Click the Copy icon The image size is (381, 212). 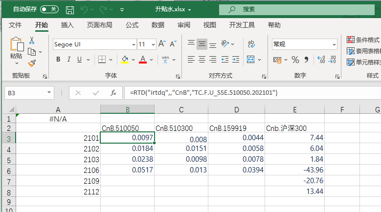click(x=32, y=52)
